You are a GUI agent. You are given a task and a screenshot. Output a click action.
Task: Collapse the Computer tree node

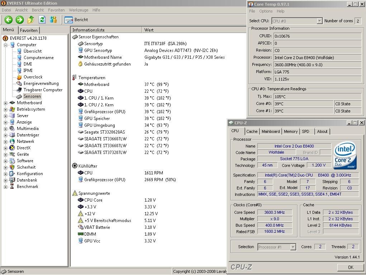[6, 45]
